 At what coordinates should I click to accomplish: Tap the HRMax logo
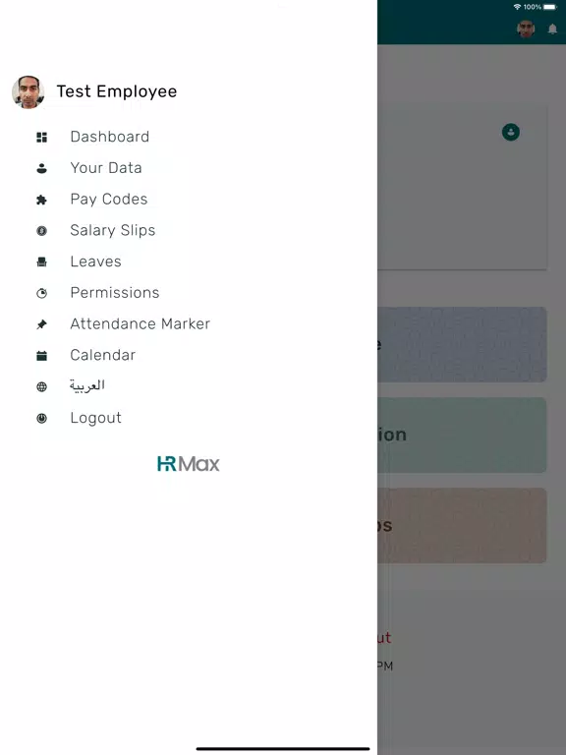coord(189,464)
